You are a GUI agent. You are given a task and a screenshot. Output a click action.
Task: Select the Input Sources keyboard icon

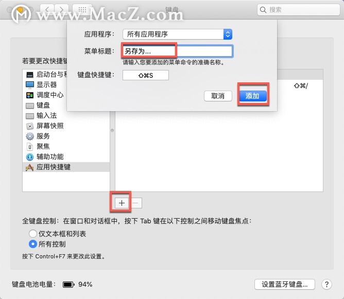(30, 116)
